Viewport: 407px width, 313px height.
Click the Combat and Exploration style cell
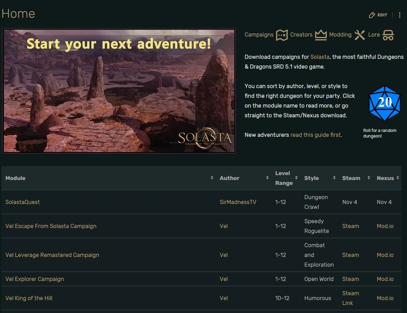pyautogui.click(x=319, y=255)
